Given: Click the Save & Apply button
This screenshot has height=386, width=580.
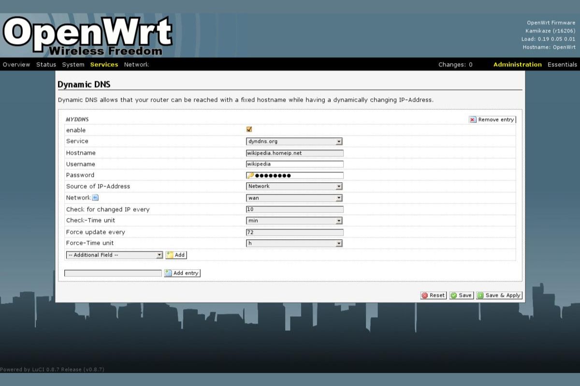Looking at the screenshot, I should click(499, 295).
